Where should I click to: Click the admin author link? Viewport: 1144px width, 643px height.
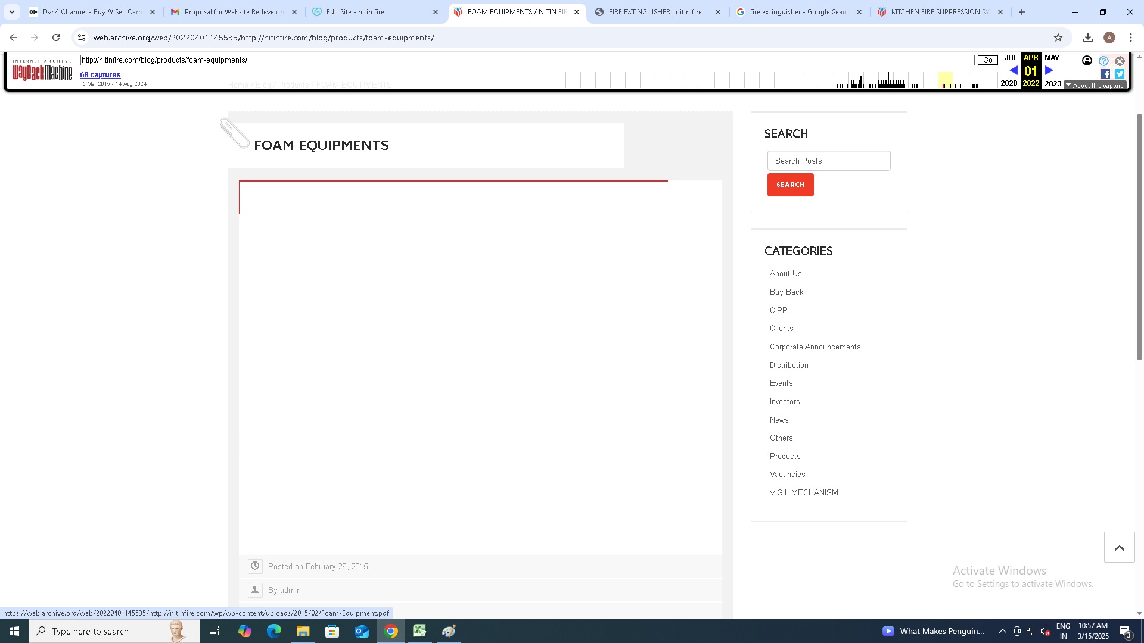290,590
